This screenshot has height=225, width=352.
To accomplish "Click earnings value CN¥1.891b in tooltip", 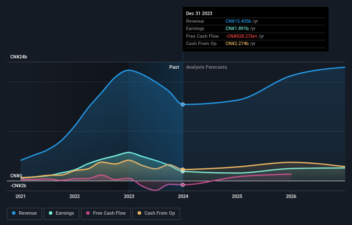I will (x=237, y=28).
